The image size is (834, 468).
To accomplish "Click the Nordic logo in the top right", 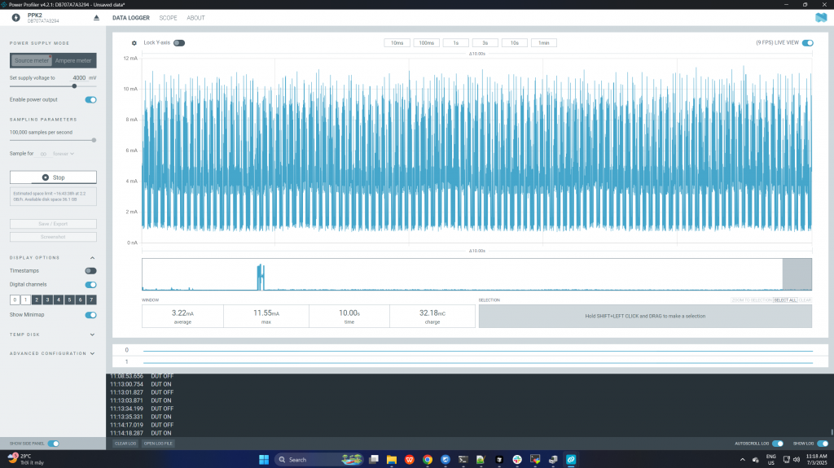I will pos(820,17).
